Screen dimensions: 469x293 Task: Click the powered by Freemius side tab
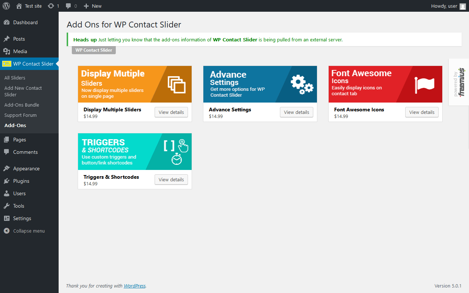[459, 82]
